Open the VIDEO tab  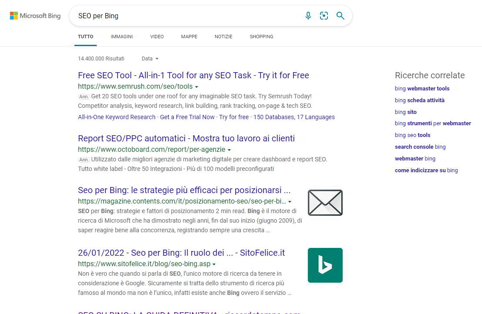pyautogui.click(x=157, y=37)
